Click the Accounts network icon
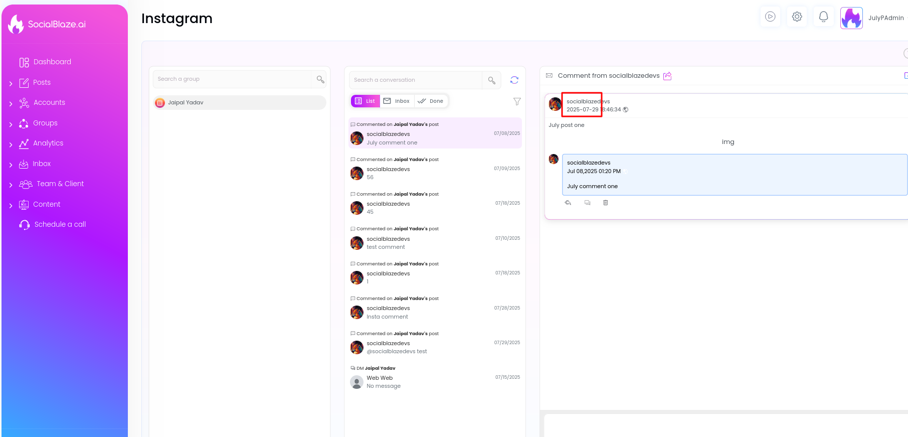The width and height of the screenshot is (908, 437). (24, 103)
